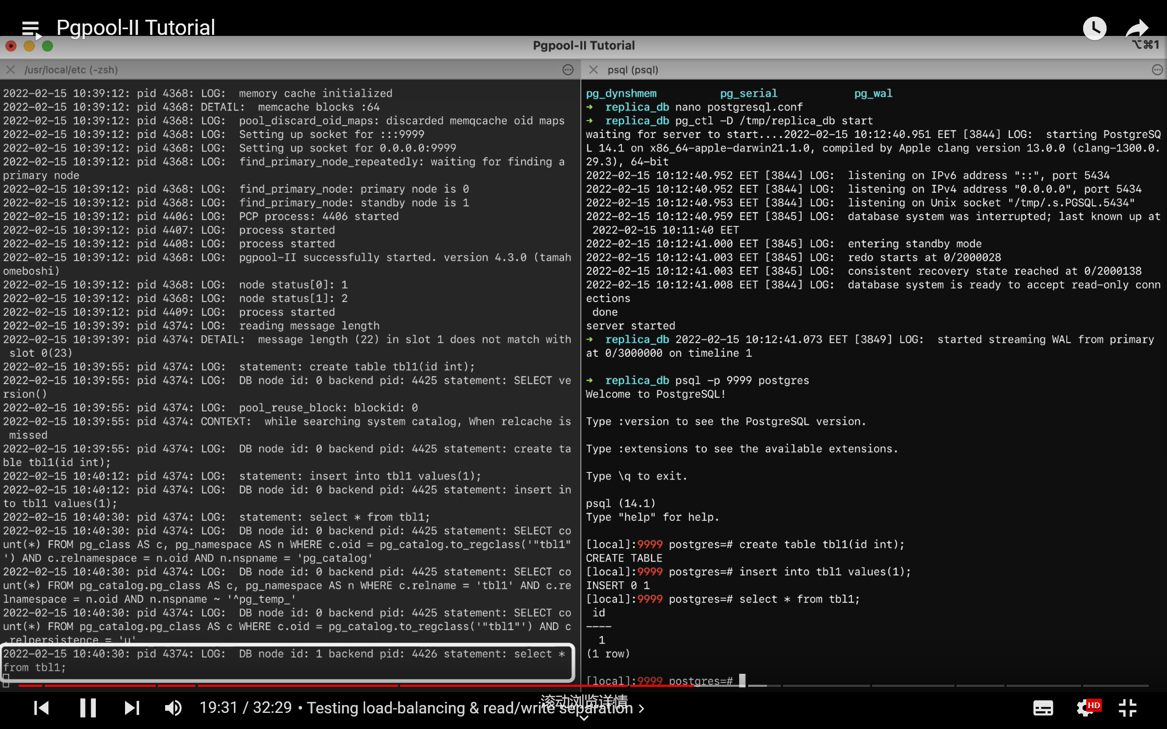Click the Share arrow icon
Image resolution: width=1167 pixels, height=729 pixels.
[x=1137, y=28]
